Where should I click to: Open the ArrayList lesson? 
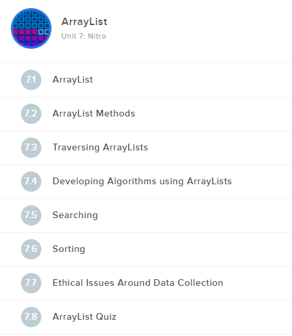[72, 80]
